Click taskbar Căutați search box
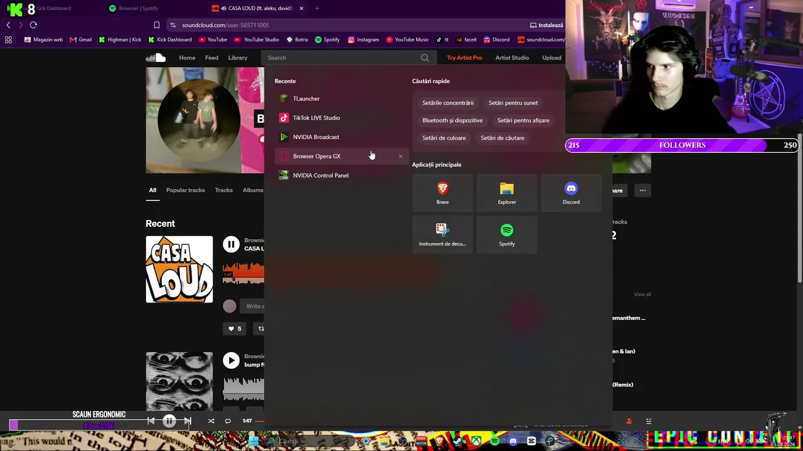803x451 pixels. [309, 441]
